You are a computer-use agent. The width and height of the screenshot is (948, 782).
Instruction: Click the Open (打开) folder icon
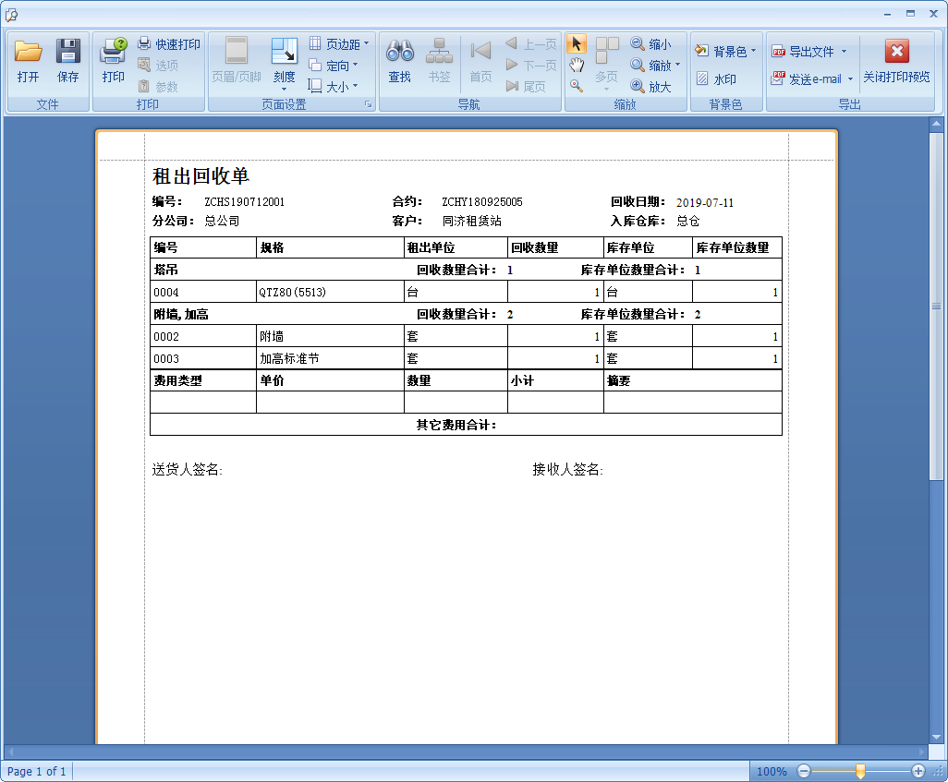pyautogui.click(x=28, y=52)
